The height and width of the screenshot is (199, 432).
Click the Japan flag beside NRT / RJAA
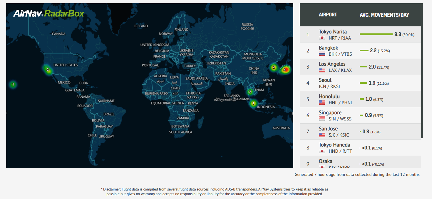(322, 38)
